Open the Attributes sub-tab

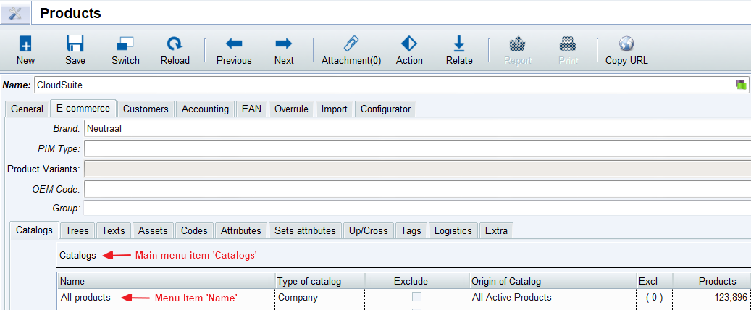point(240,230)
